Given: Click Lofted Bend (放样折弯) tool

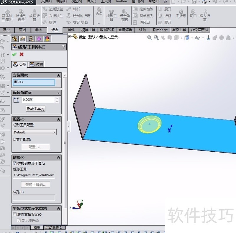Looking at the screenshot, I should [x=34, y=15].
